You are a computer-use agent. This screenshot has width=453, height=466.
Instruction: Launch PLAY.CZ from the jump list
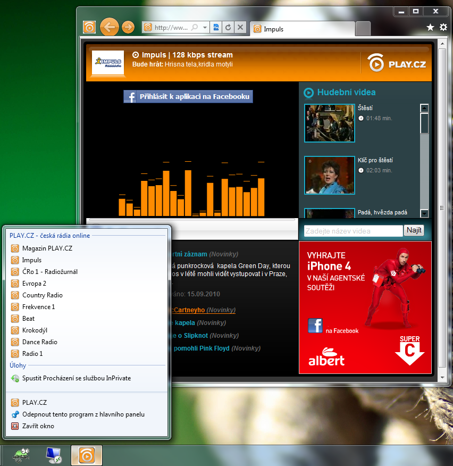point(87,402)
